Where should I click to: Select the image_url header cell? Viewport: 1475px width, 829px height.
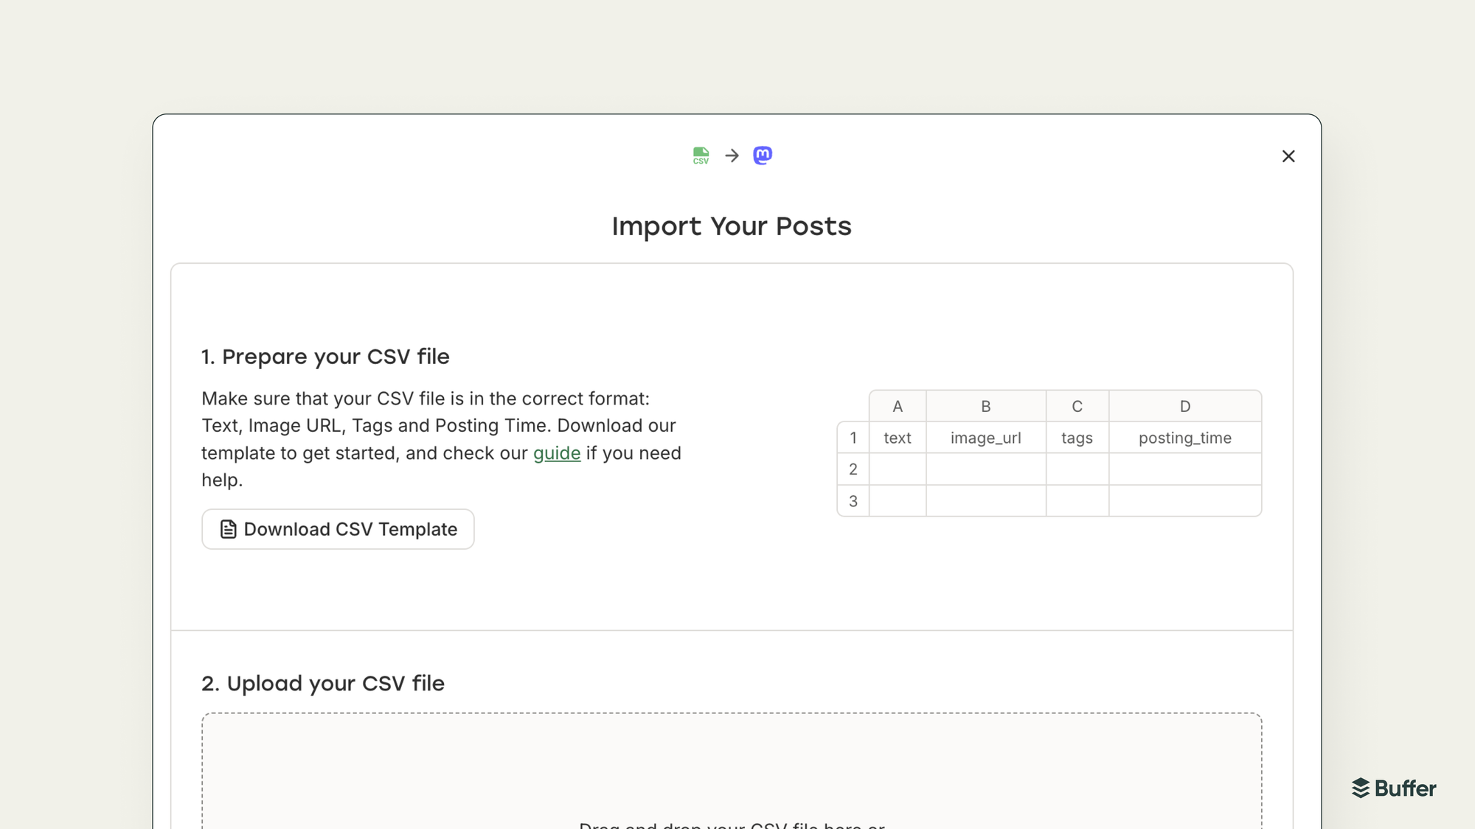[986, 437]
